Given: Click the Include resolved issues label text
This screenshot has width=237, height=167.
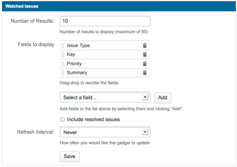Looking at the screenshot, I should click(x=93, y=120).
